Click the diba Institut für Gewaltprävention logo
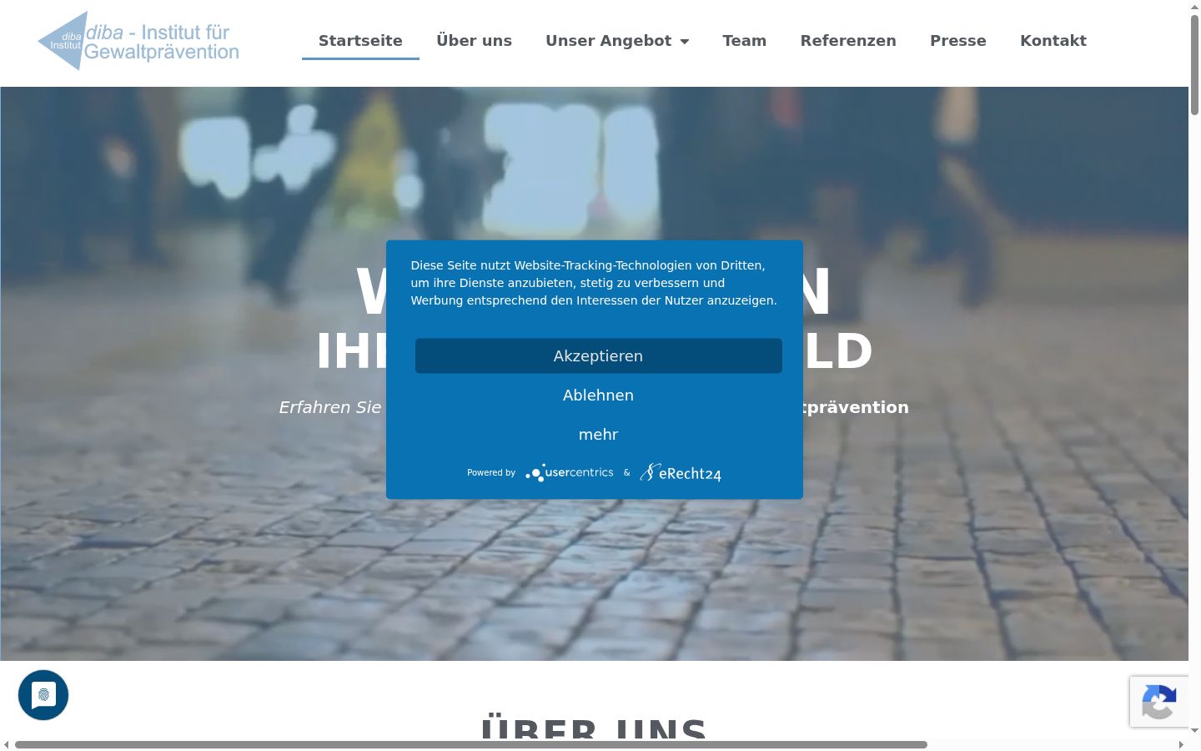 (x=138, y=41)
